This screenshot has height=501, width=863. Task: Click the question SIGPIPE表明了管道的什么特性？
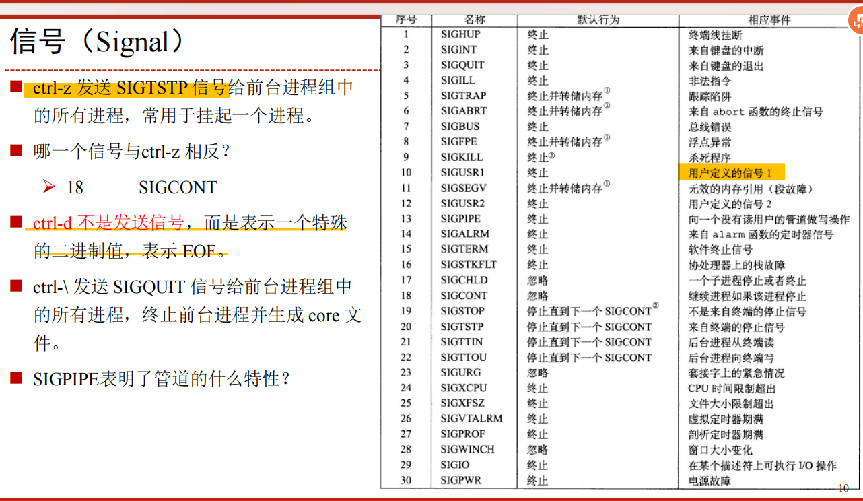tap(162, 378)
